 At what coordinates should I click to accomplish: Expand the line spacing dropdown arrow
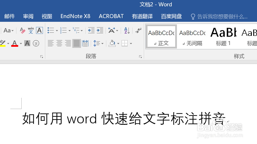[x=103, y=44]
